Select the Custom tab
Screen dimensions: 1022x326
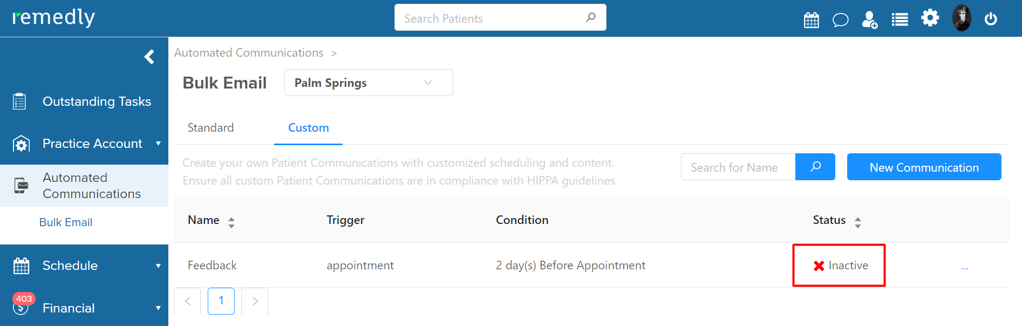(308, 128)
